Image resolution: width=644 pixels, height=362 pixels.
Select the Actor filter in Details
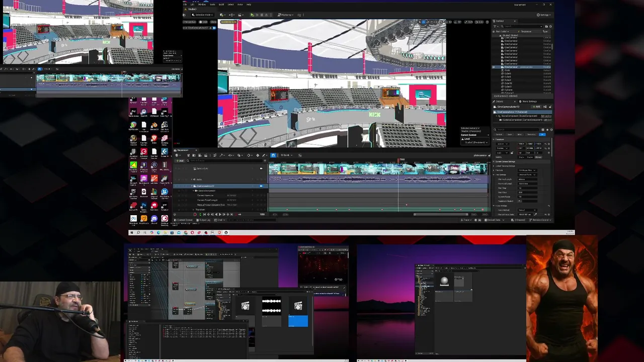click(510, 135)
